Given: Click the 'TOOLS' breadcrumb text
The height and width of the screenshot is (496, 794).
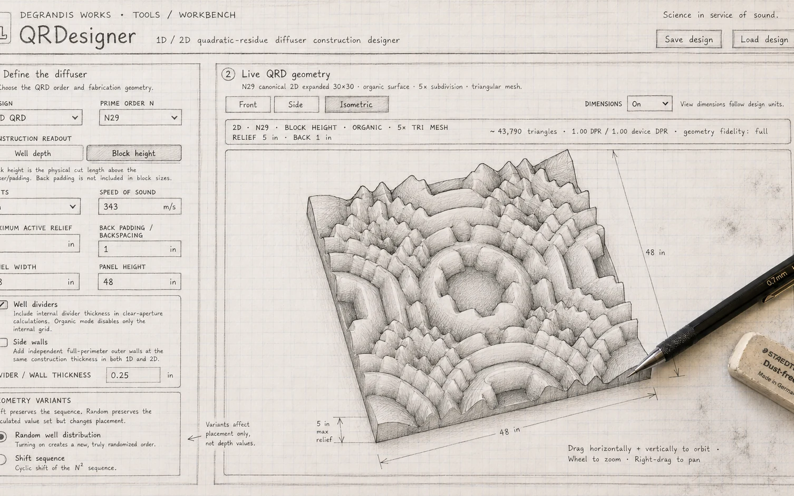Looking at the screenshot, I should (146, 15).
